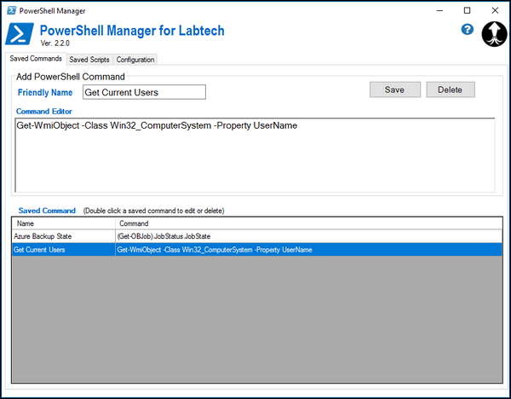Focus the Friendly Name input field
Image resolution: width=511 pixels, height=399 pixels.
[144, 92]
